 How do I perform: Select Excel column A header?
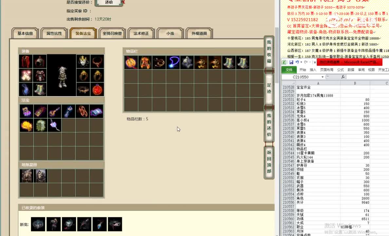click(x=318, y=83)
